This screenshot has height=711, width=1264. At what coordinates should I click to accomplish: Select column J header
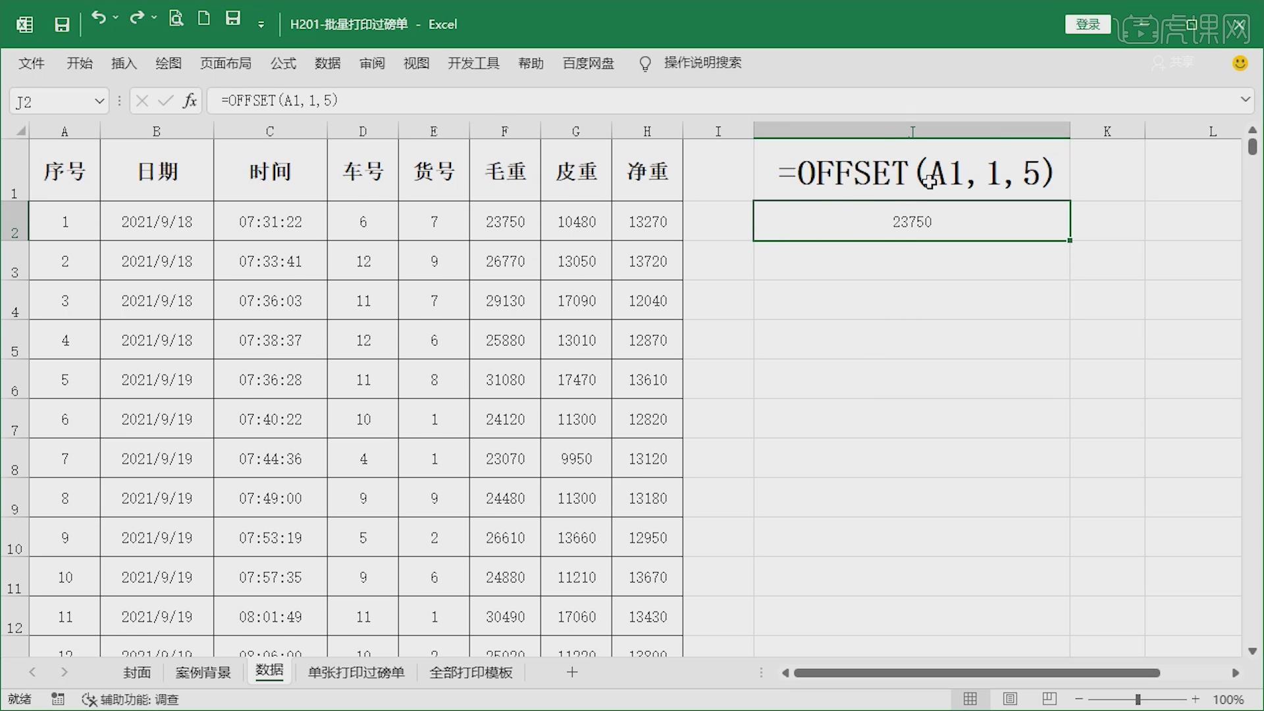(x=912, y=131)
